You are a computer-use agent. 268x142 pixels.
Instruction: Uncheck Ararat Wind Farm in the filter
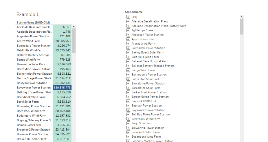coord(128,44)
